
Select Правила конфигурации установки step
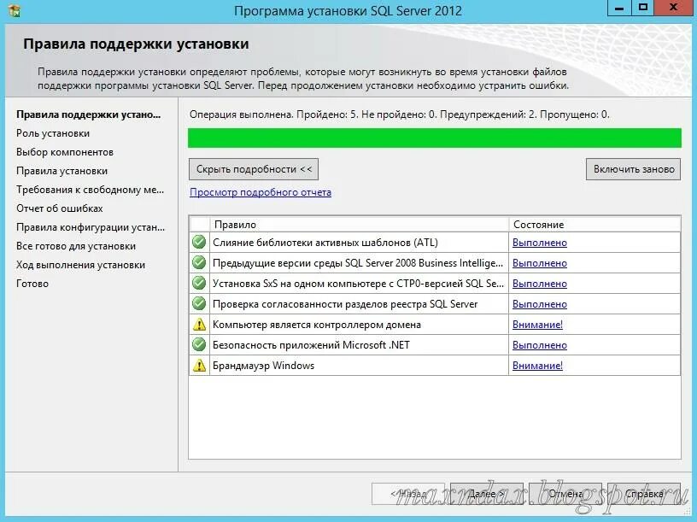[91, 227]
